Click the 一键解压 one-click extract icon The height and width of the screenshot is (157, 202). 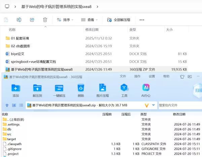coord(59,88)
